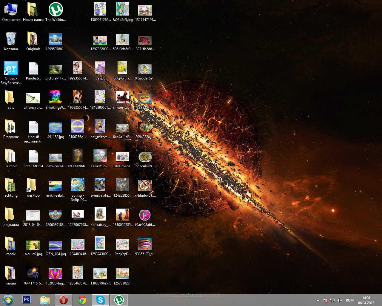The image size is (382, 306).
Task: Click the network status tray icon
Action: tap(332, 300)
